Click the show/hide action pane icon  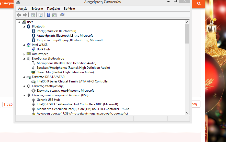pyautogui.click(x=54, y=15)
